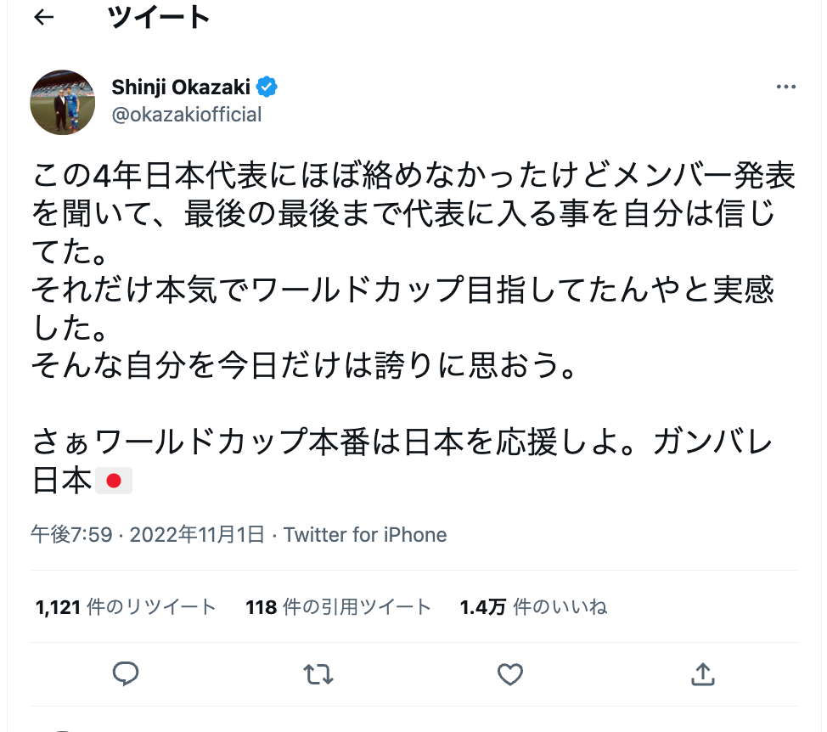Open the @okazakiofficial handle link
The height and width of the screenshot is (732, 827).
click(x=186, y=115)
